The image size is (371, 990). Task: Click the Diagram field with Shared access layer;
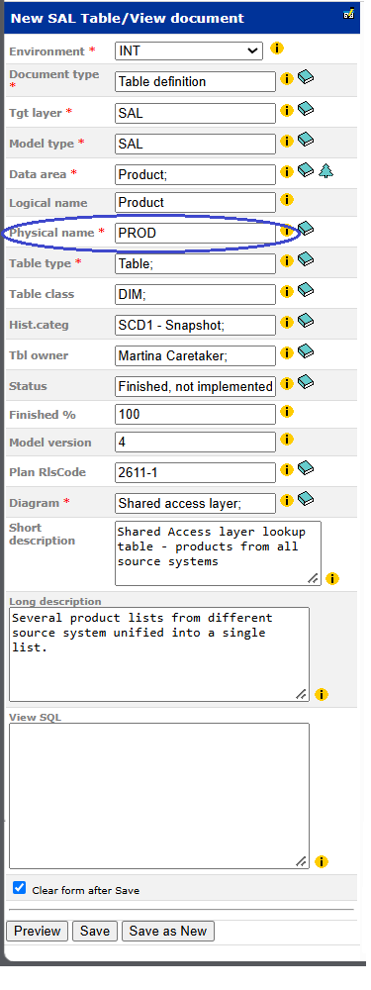tap(195, 503)
